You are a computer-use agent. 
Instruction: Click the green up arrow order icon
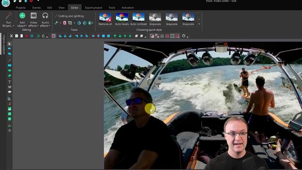115,36
